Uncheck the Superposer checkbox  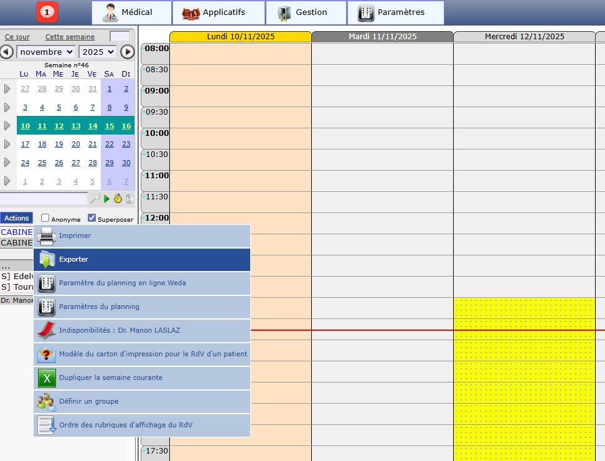92,218
